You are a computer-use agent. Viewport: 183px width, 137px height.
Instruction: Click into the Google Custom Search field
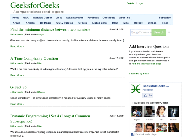[141, 32]
